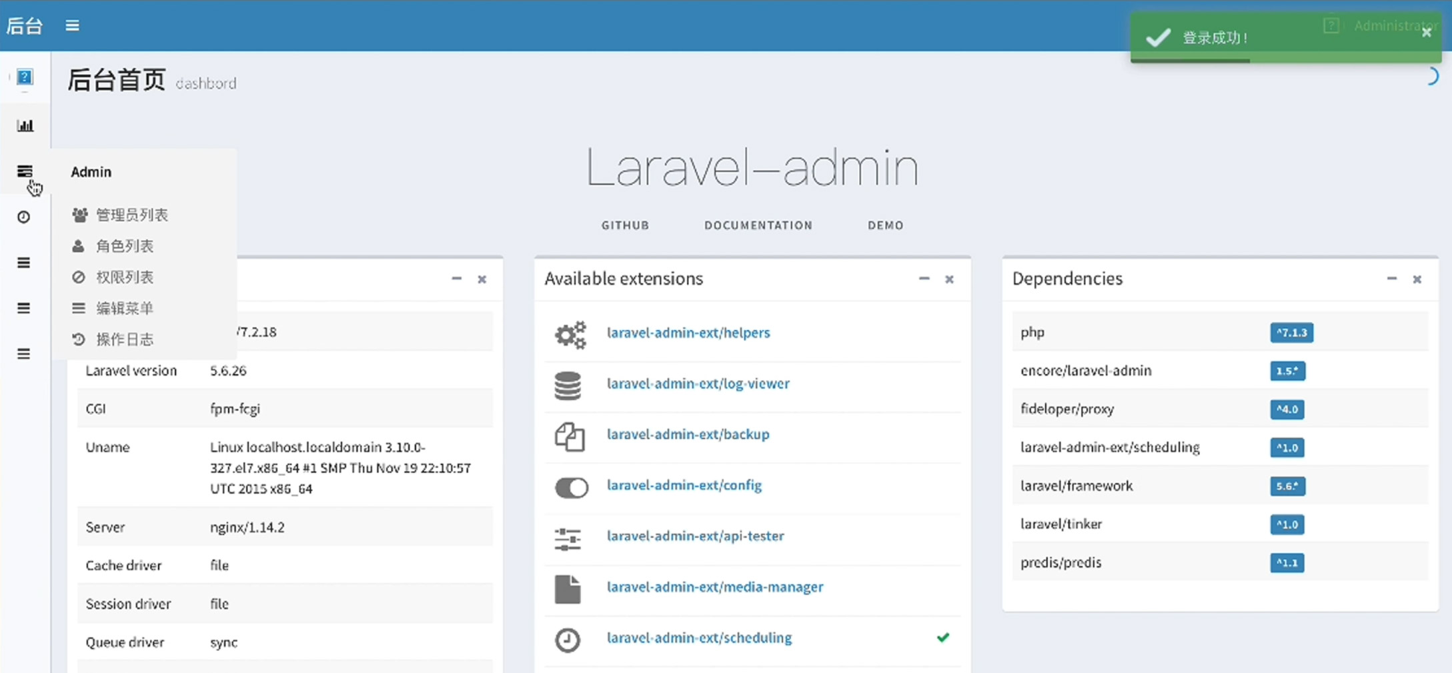Image resolution: width=1452 pixels, height=673 pixels.
Task: Click the file icon beside media-manager
Action: (x=568, y=590)
